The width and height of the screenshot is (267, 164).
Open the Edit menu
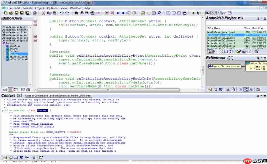tap(17, 8)
